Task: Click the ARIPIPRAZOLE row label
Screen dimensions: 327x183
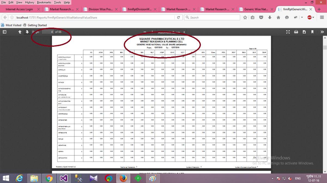Action: 63,114
